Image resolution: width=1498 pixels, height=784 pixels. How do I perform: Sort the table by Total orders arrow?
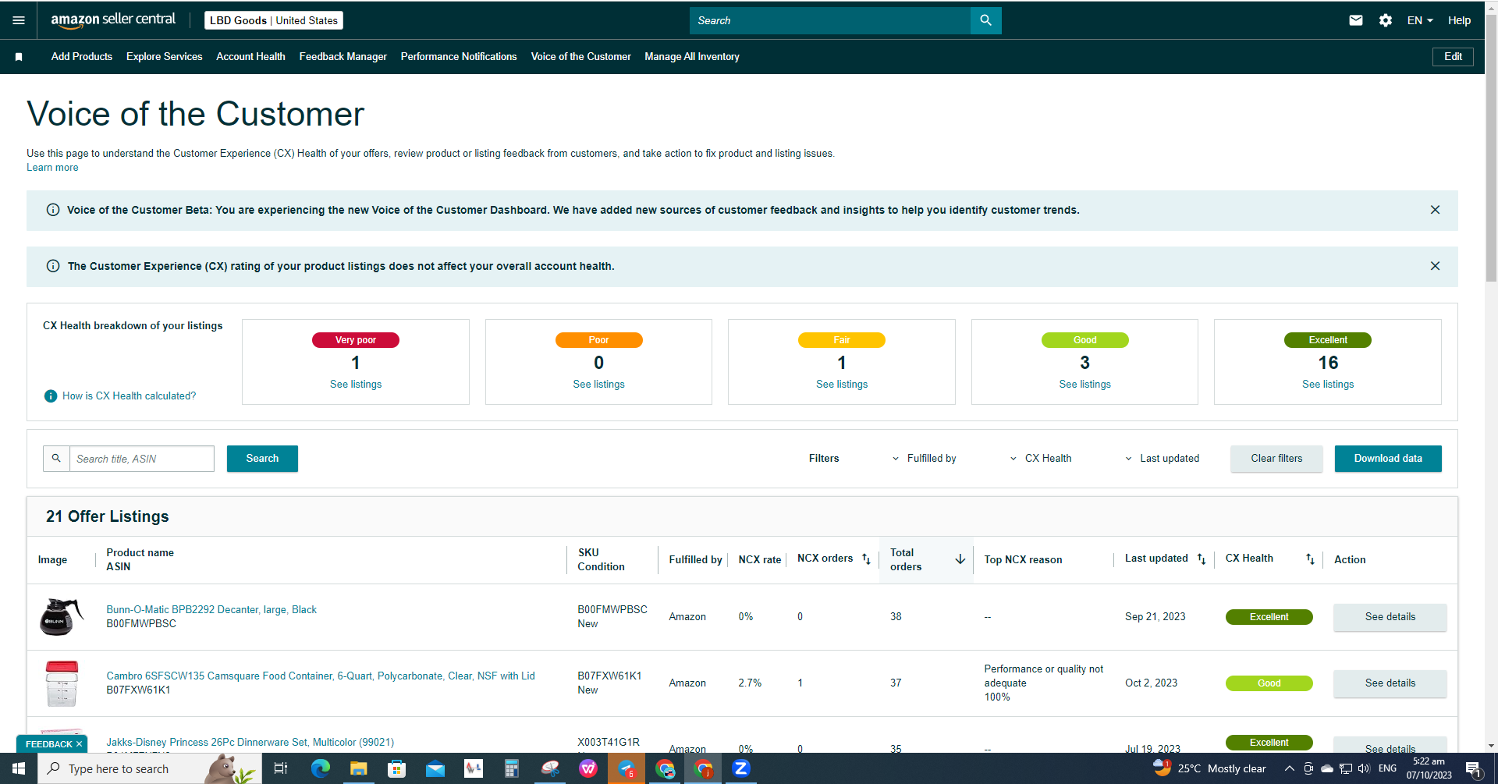[960, 559]
